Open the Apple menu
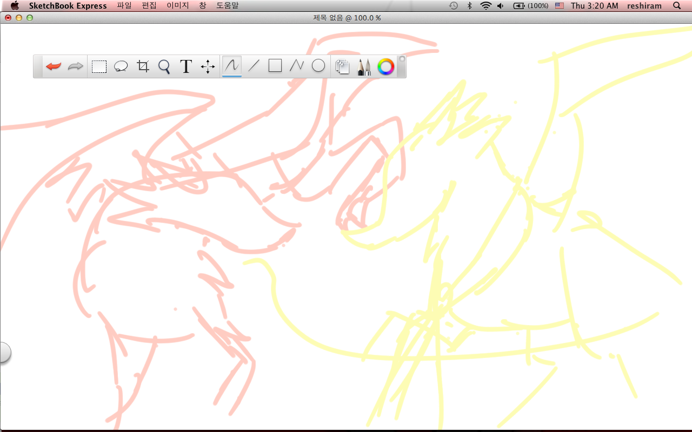 coord(15,5)
